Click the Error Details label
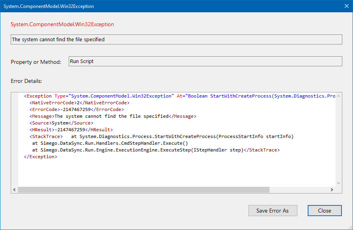Screen dimensions: 353x230 pyautogui.click(x=26, y=81)
